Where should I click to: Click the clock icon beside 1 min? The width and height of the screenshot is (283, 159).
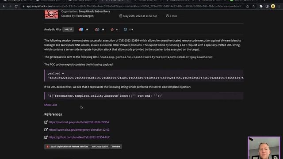click(x=167, y=16)
